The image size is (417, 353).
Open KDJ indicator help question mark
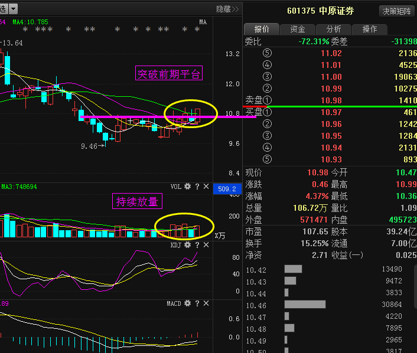pos(197,245)
